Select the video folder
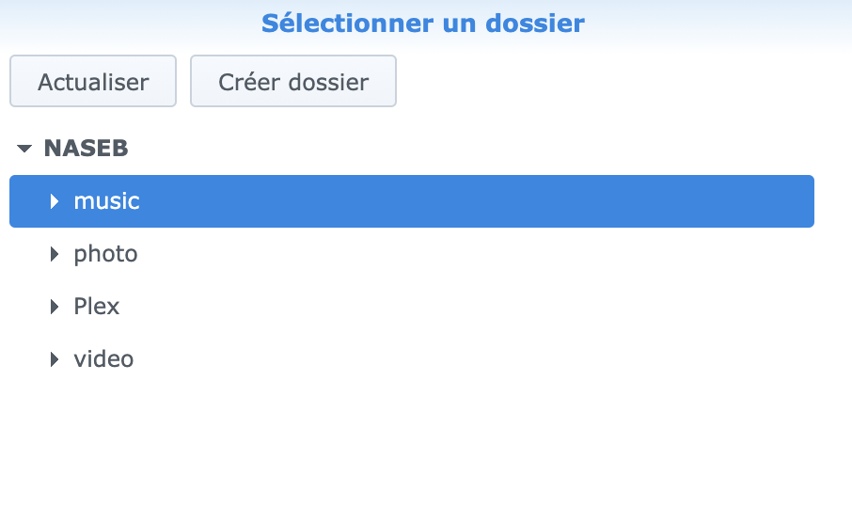The width and height of the screenshot is (852, 508). coord(103,359)
